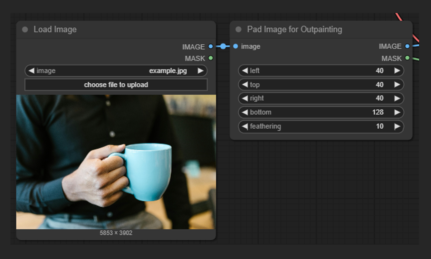Click the Pad node MASK output socket
431x259 pixels.
[x=408, y=58]
